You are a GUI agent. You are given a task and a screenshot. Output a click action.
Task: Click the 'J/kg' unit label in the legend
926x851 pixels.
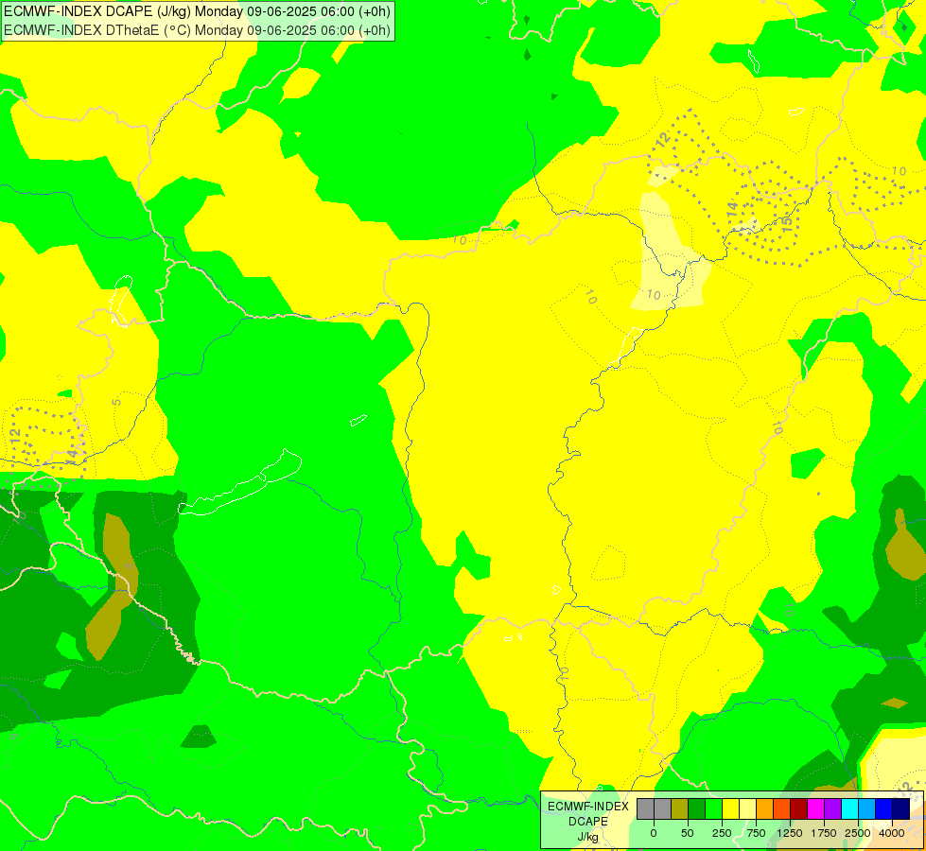587,837
